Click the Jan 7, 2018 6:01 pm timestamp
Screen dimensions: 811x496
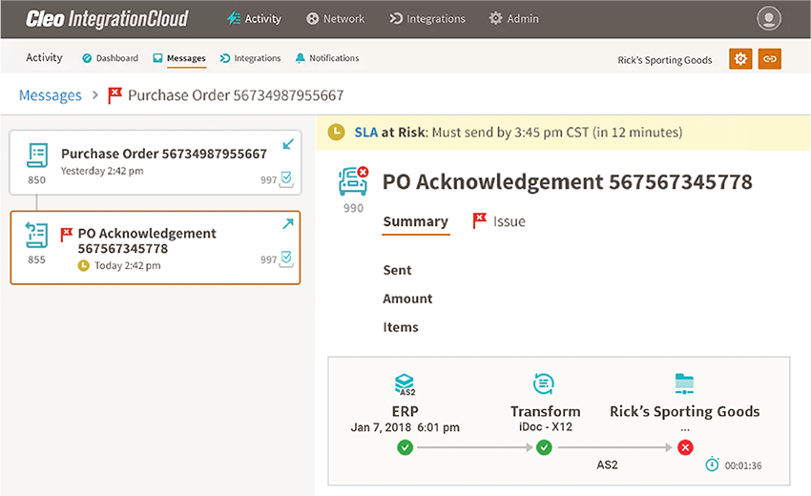point(405,427)
